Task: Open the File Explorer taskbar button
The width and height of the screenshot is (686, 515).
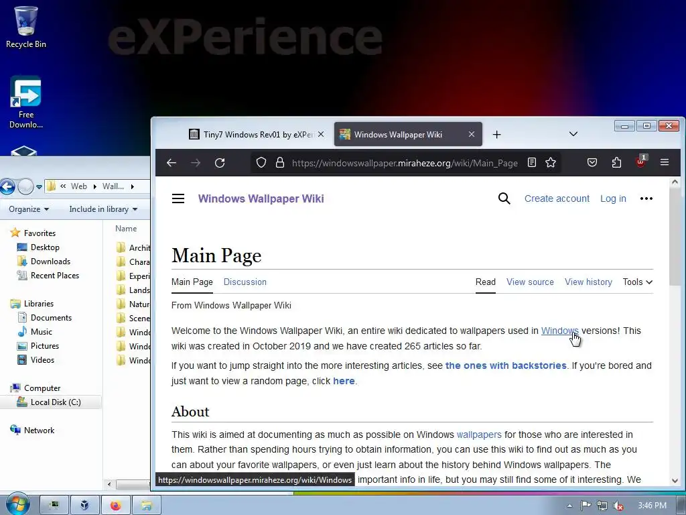Action: point(146,506)
